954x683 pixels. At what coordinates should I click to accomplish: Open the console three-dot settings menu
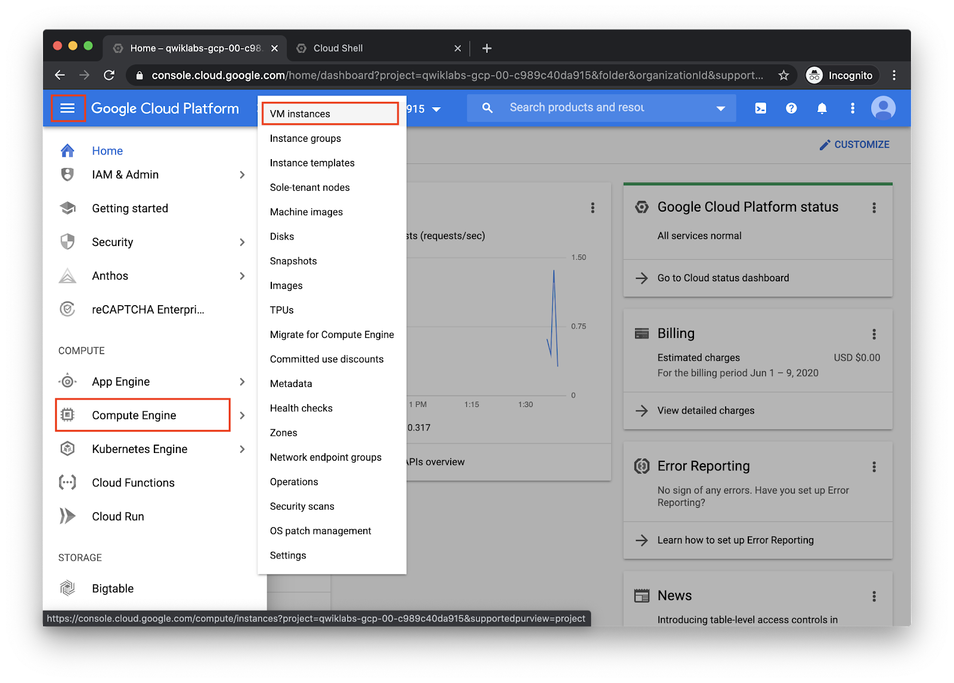click(853, 108)
